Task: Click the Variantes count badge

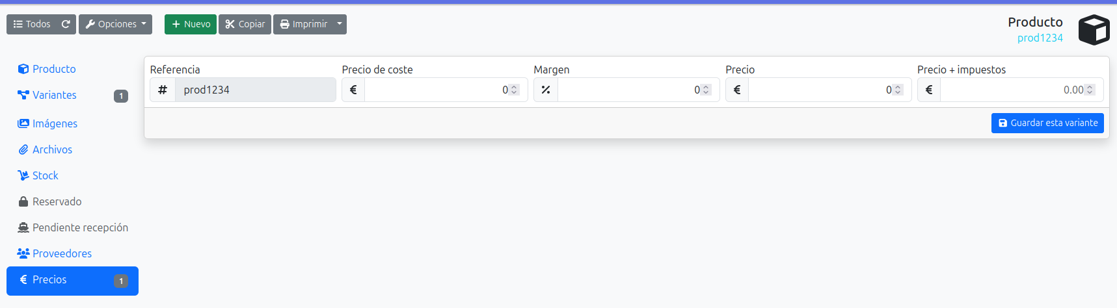Action: tap(121, 96)
